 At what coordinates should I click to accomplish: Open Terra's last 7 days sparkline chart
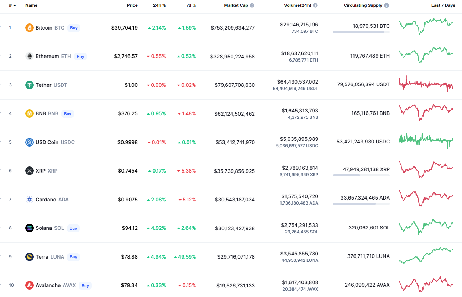pos(426,255)
